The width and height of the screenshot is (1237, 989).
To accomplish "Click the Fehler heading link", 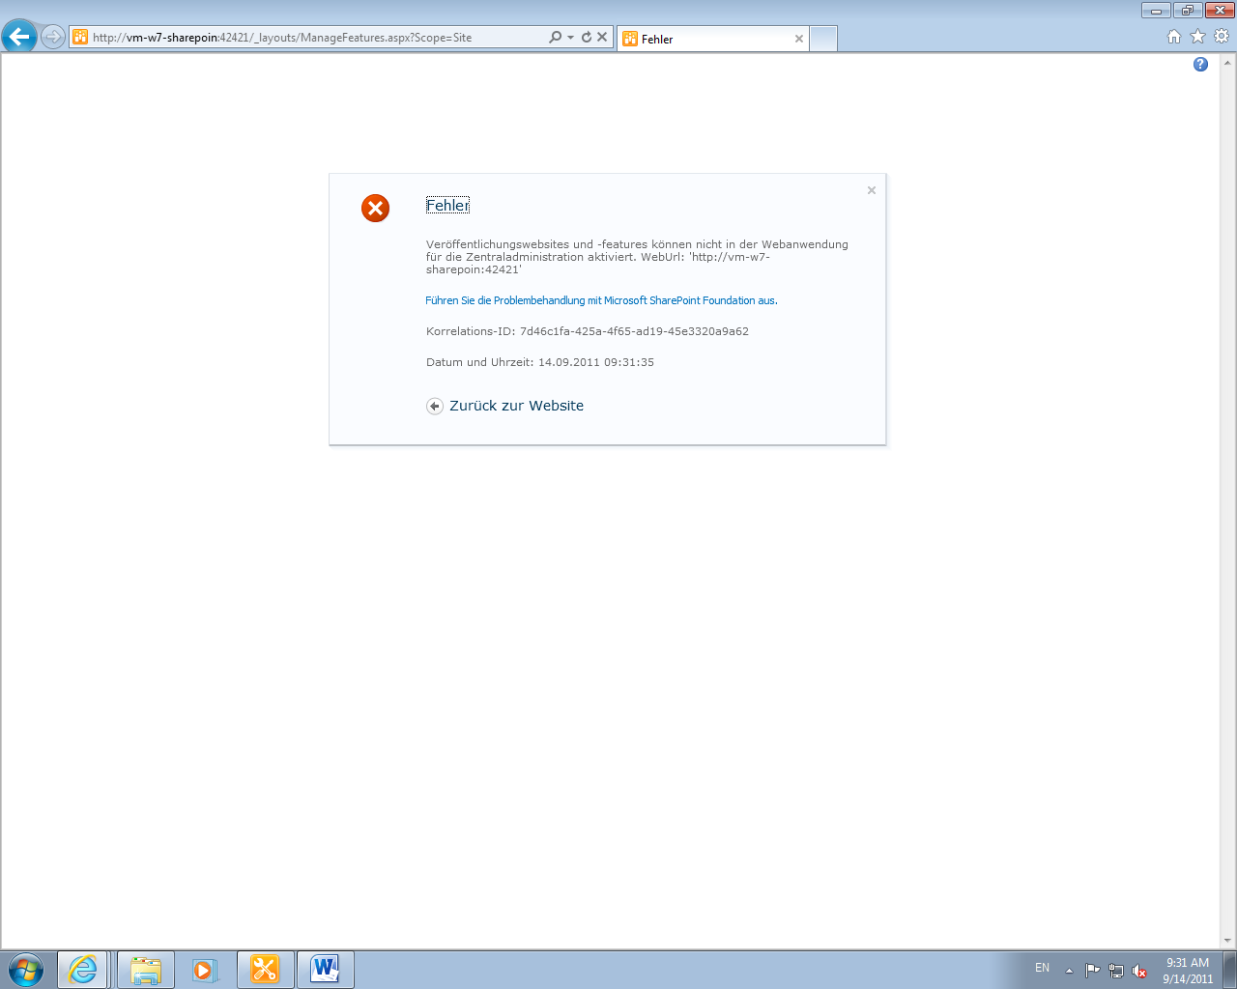I will tap(447, 205).
